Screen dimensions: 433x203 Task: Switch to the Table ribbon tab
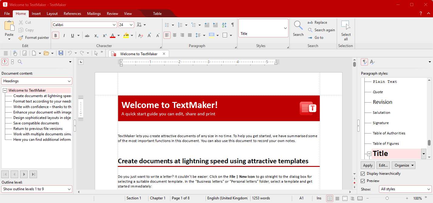157,14
